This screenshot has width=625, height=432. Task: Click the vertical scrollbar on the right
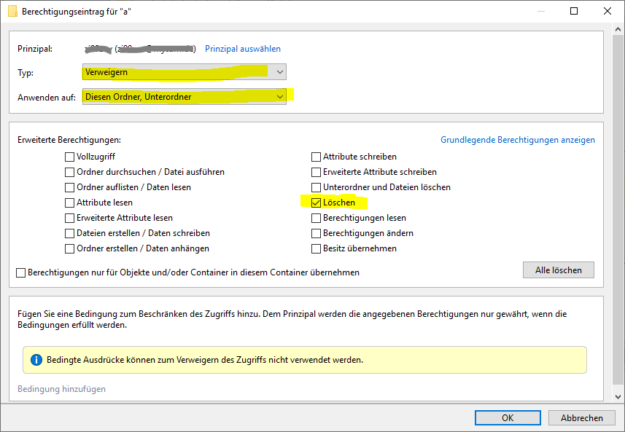tap(618, 219)
